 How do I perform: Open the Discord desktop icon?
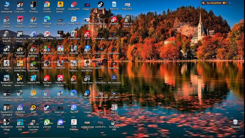click(x=60, y=123)
